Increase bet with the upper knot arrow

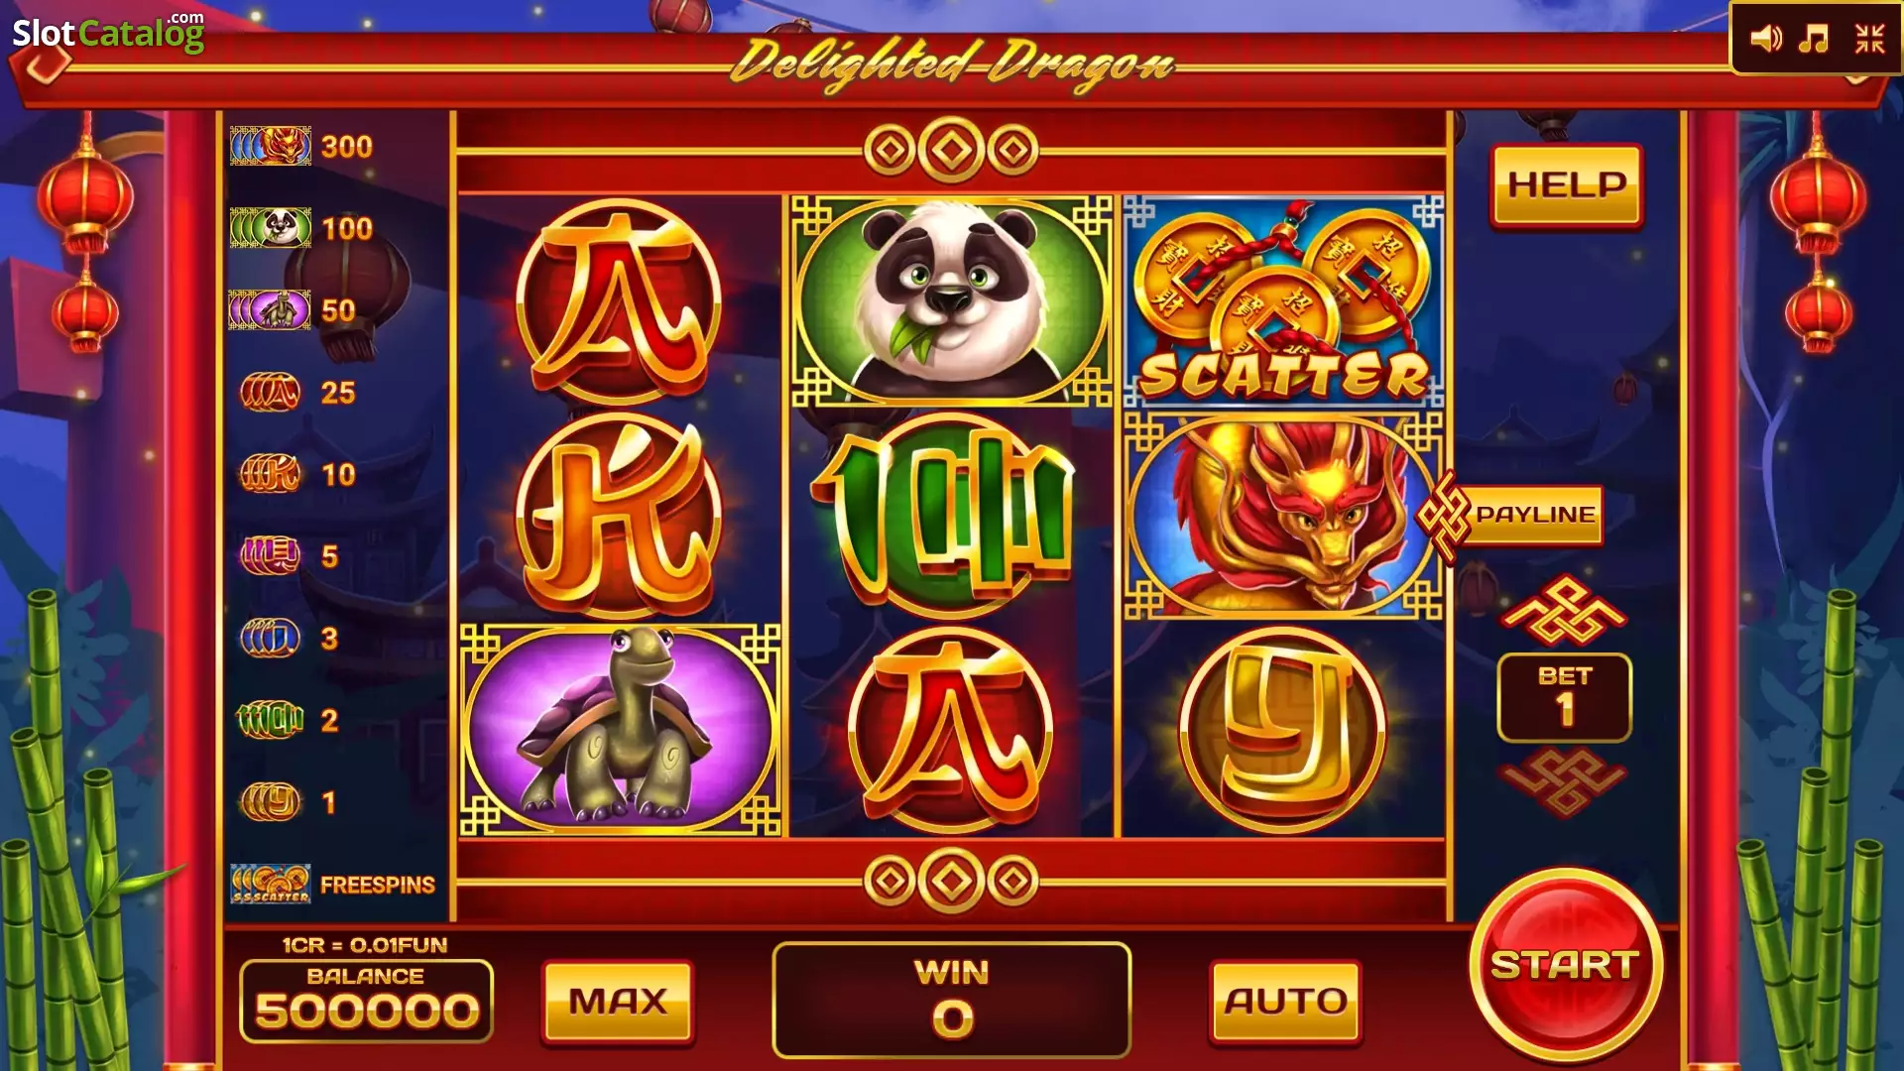pos(1564,611)
